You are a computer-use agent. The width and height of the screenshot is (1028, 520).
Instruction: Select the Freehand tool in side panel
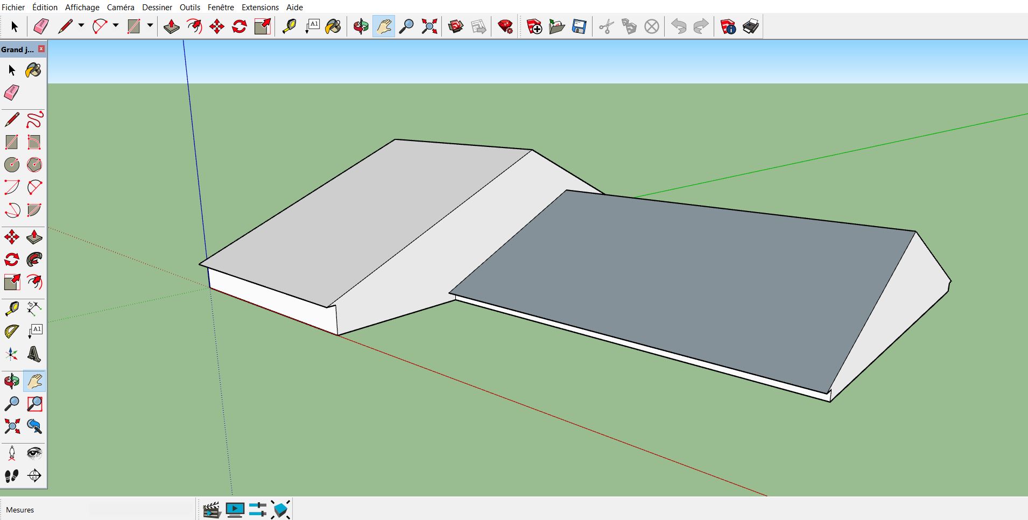[x=34, y=120]
